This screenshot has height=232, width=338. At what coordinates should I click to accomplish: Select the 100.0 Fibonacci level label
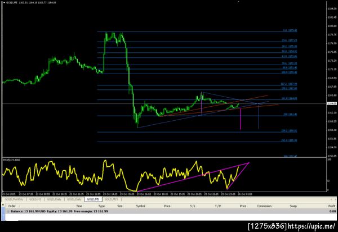[289, 72]
